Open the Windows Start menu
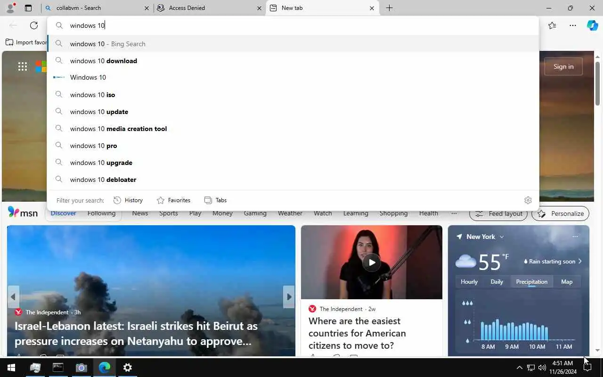Image resolution: width=603 pixels, height=377 pixels. [x=11, y=368]
